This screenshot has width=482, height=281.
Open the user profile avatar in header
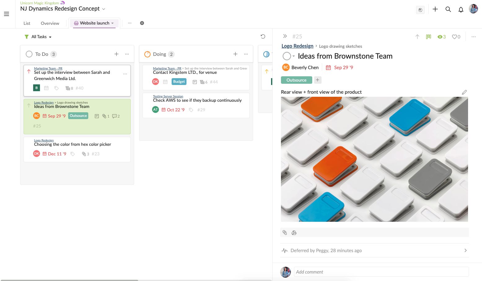(x=473, y=9)
